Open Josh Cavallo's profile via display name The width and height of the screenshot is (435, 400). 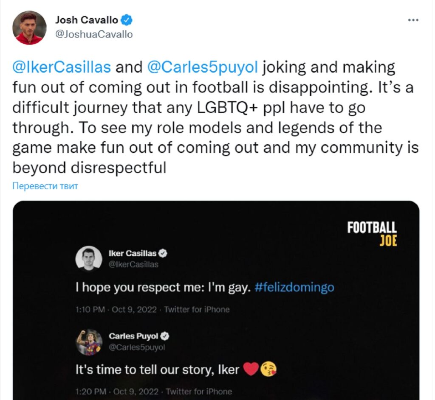[x=87, y=20]
